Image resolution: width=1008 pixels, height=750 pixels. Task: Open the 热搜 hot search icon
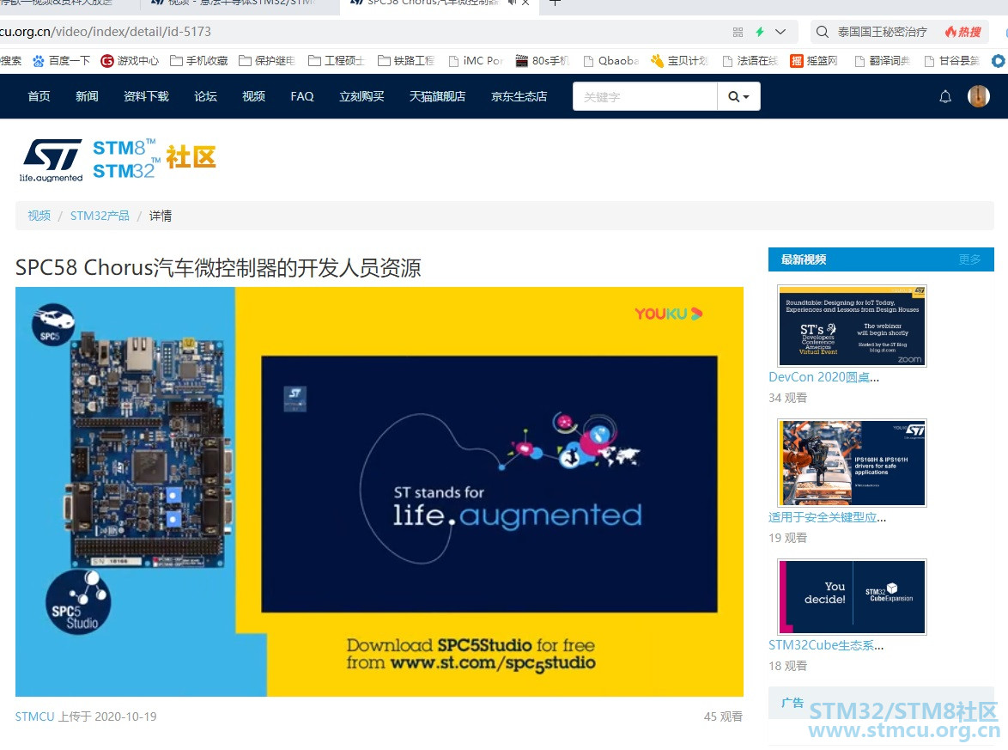(963, 32)
